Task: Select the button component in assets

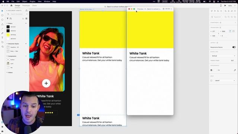Action: (x=8, y=60)
